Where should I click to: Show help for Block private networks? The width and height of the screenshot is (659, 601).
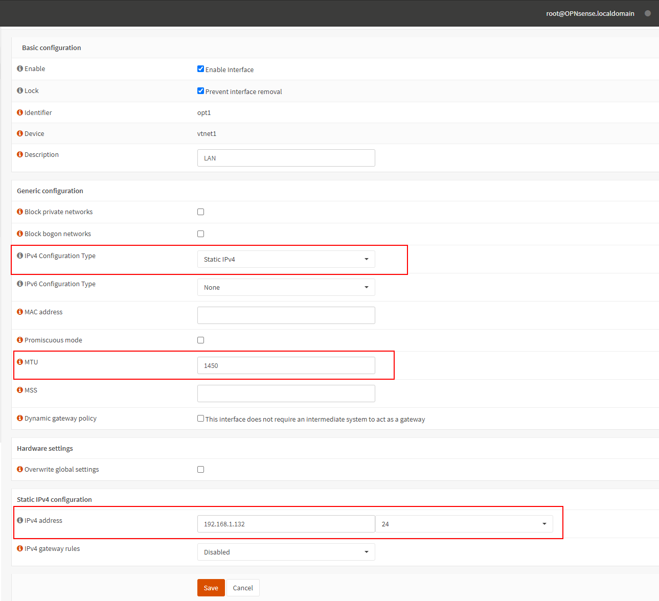pyautogui.click(x=20, y=212)
